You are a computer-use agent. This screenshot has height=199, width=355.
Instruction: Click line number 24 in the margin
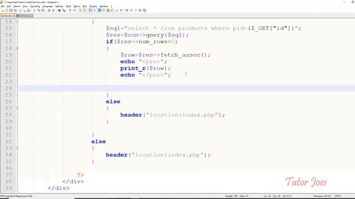(8, 88)
